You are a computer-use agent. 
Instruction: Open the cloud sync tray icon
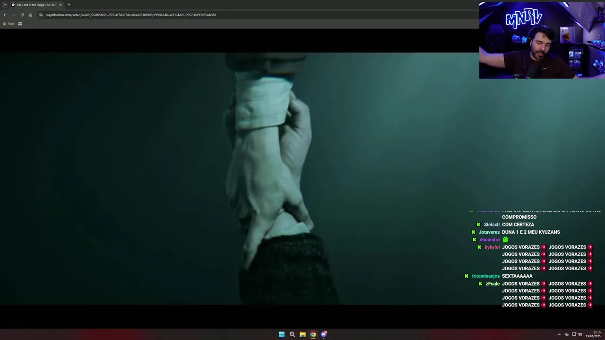coord(567,334)
